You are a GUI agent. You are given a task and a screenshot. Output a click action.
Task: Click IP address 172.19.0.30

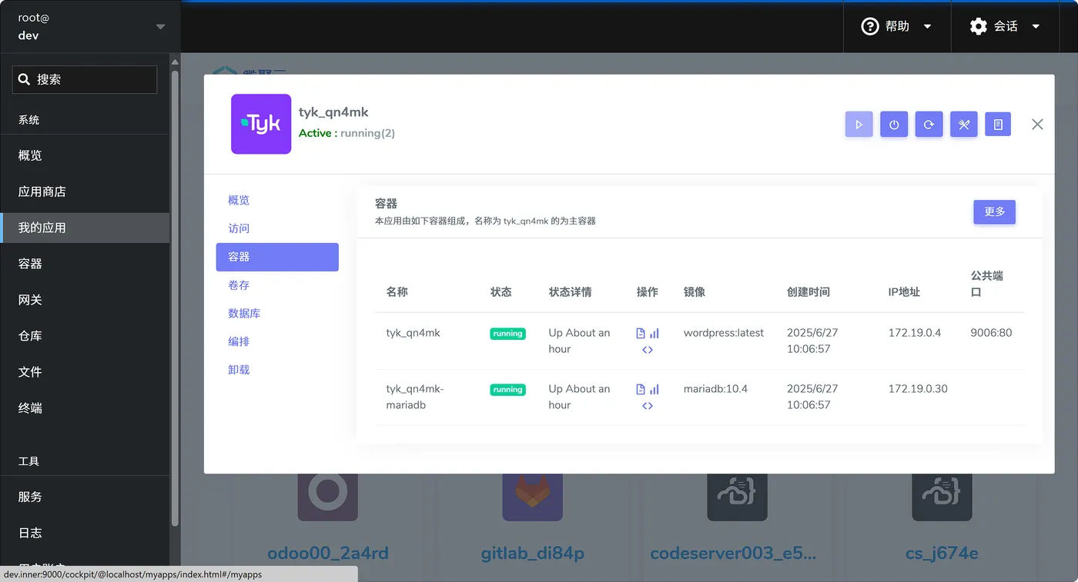pos(918,389)
